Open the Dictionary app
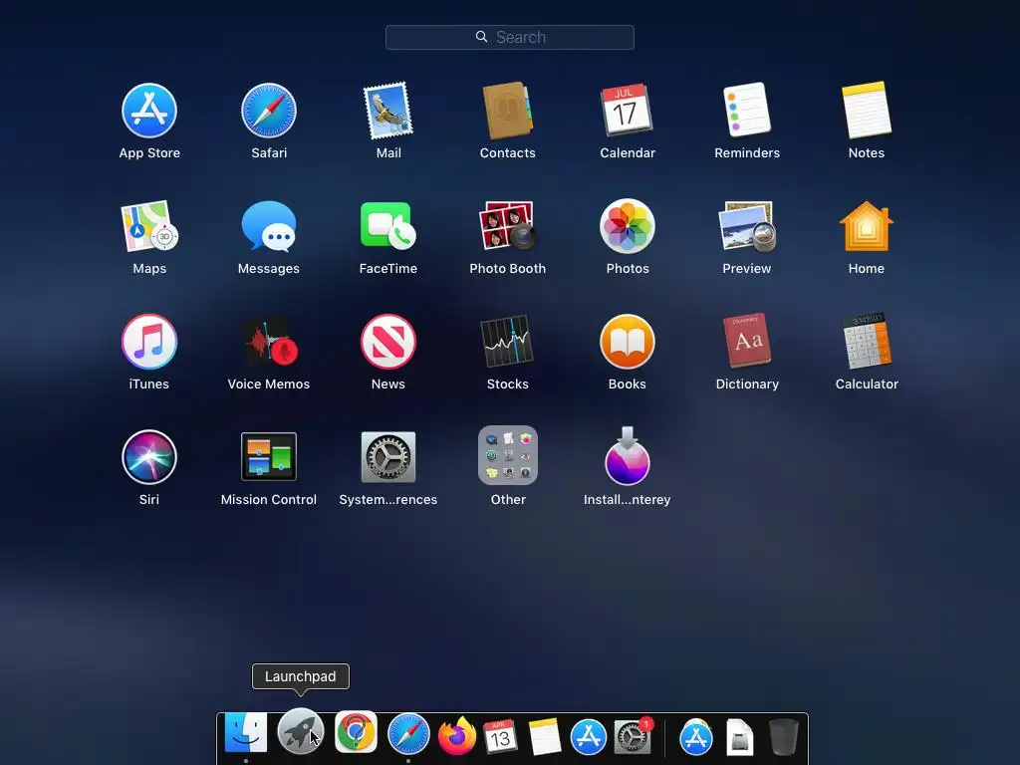This screenshot has height=765, width=1020. pyautogui.click(x=747, y=341)
